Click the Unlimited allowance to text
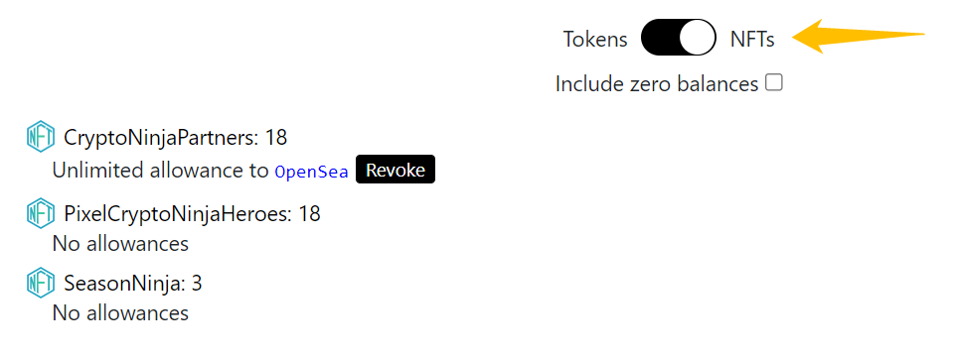The width and height of the screenshot is (954, 357). [160, 171]
